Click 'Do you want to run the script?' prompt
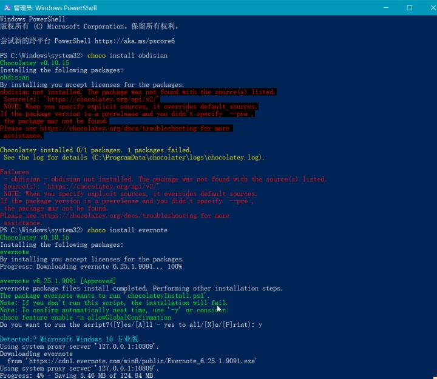The width and height of the screenshot is (437, 379). coord(131,324)
